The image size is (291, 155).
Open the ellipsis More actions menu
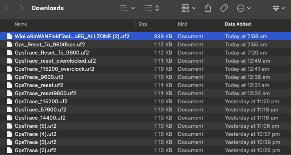click(241, 8)
